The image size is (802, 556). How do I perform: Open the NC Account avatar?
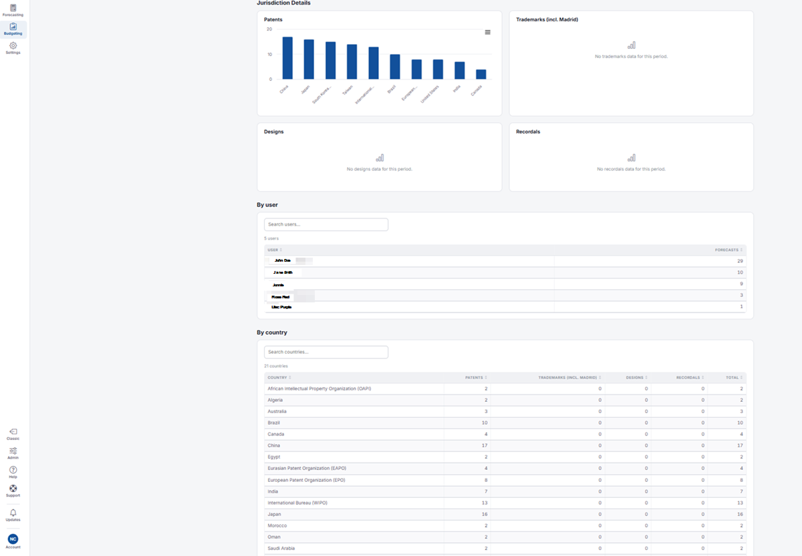coord(13,541)
